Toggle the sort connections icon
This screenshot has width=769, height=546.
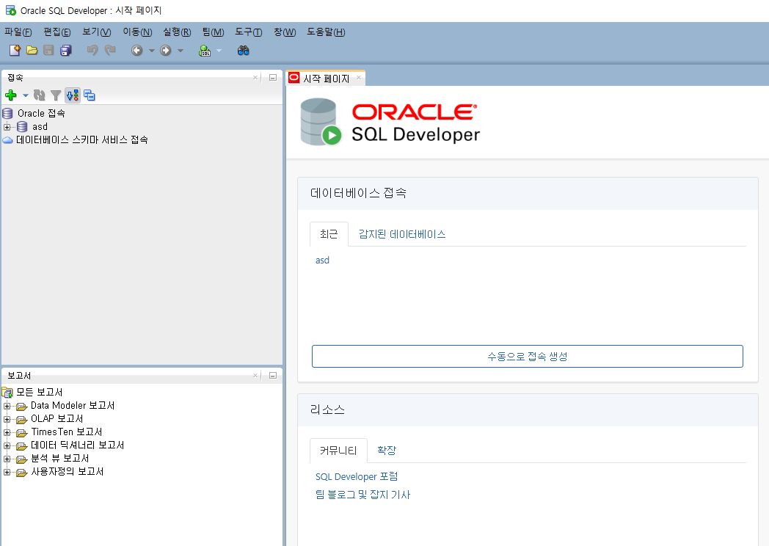(x=73, y=95)
